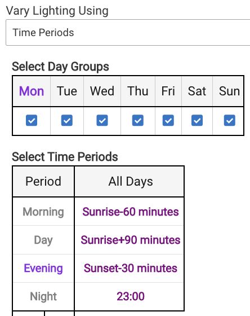Screen dimensions: 250x316
Task: Click the Mon day header link
Action: pyautogui.click(x=32, y=91)
